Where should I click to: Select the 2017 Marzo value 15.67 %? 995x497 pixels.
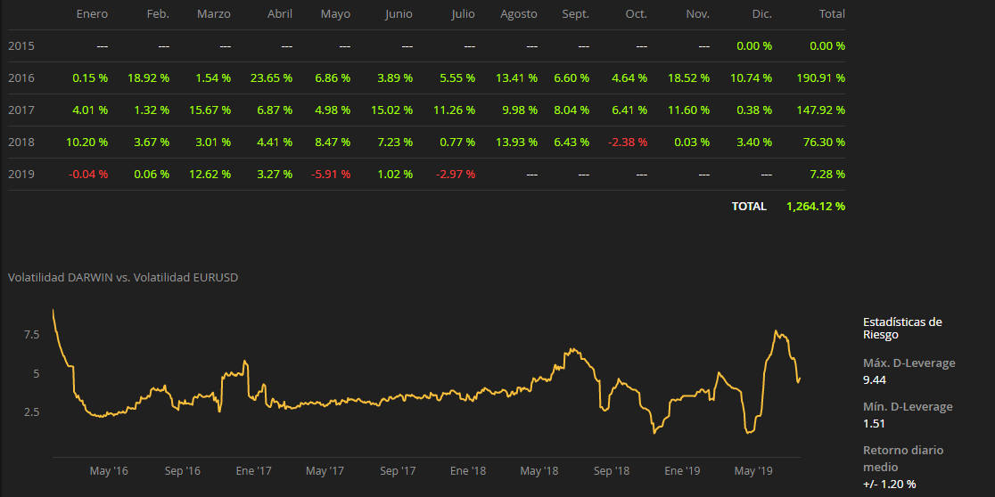(210, 110)
